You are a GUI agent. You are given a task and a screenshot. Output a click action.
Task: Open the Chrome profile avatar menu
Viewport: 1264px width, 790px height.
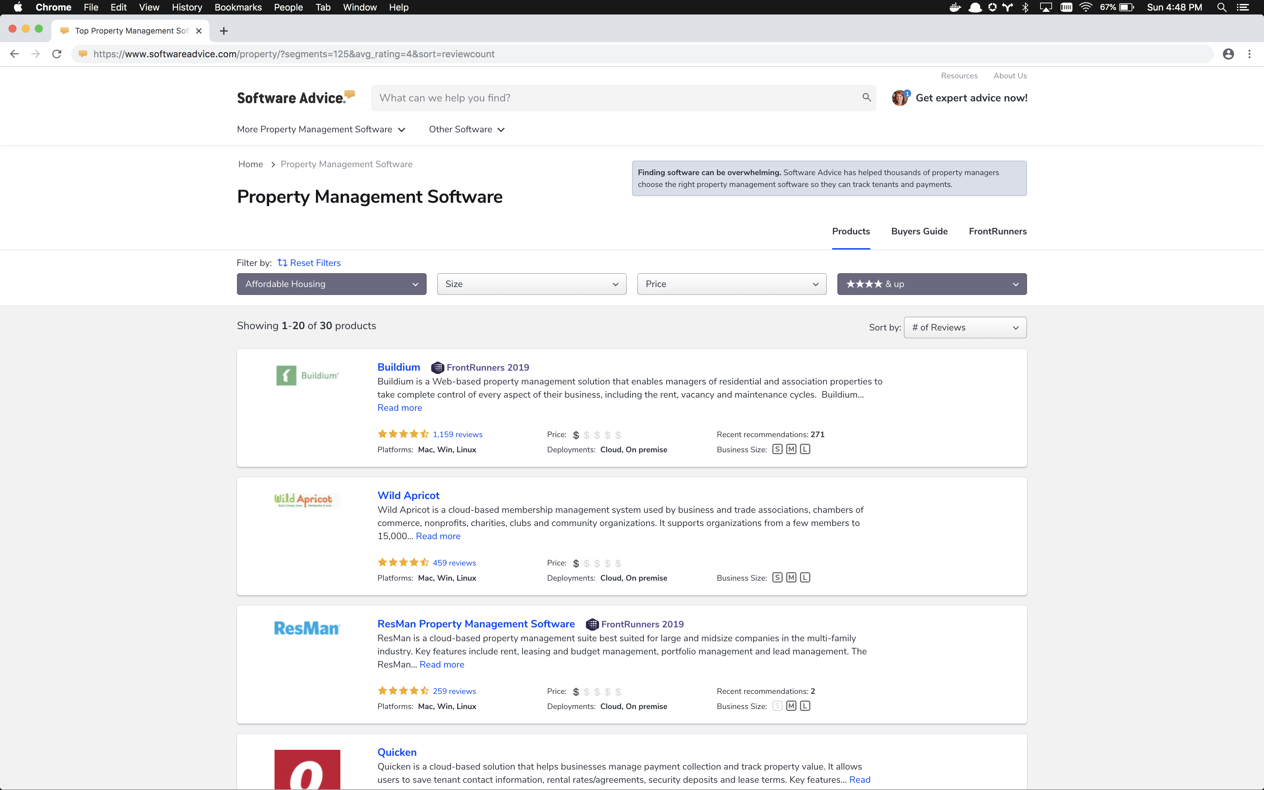tap(1228, 54)
